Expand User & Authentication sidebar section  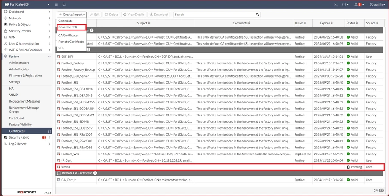pyautogui.click(x=27, y=44)
